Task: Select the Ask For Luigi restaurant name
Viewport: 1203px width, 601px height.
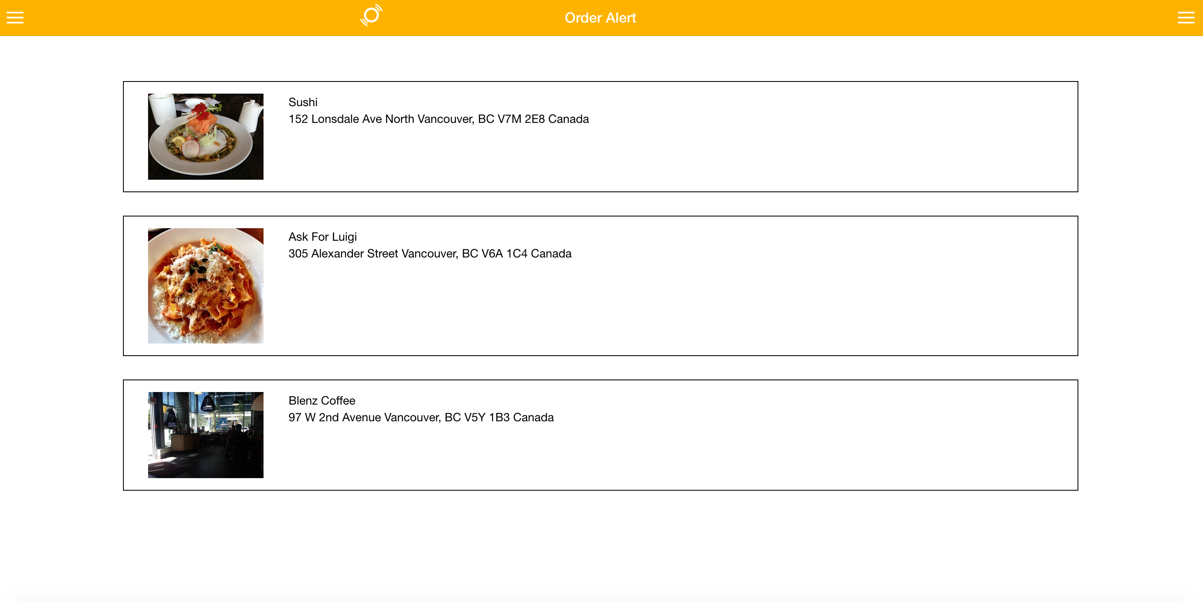Action: (x=322, y=237)
